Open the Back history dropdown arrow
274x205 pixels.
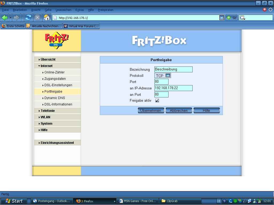pyautogui.click(x=10, y=18)
